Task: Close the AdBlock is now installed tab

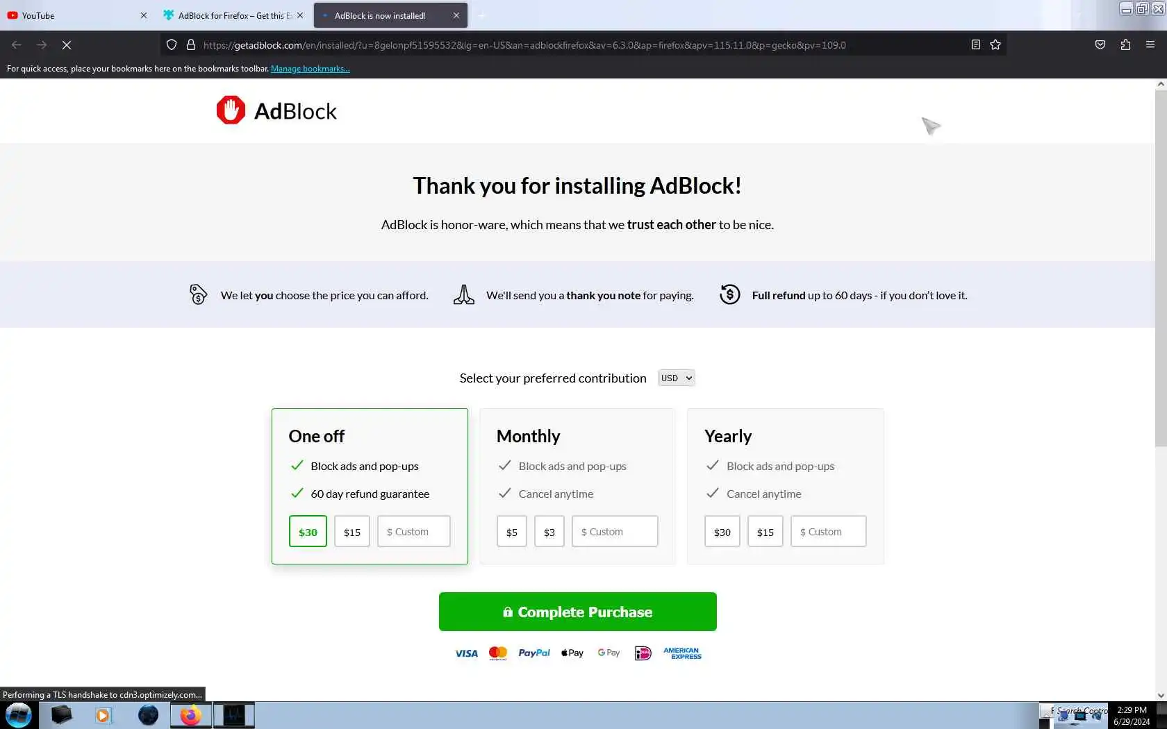Action: coord(456,15)
